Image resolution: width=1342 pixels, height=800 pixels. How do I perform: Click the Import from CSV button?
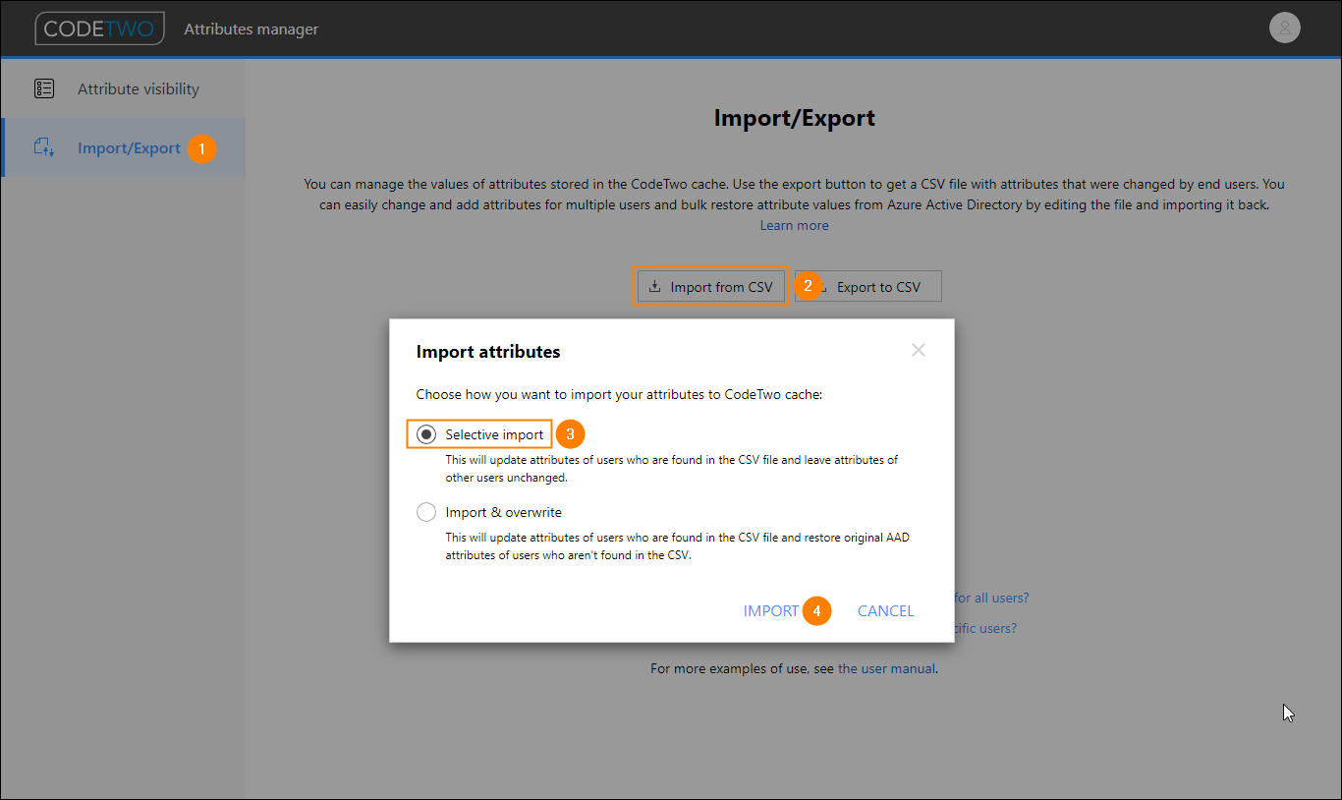(x=711, y=287)
